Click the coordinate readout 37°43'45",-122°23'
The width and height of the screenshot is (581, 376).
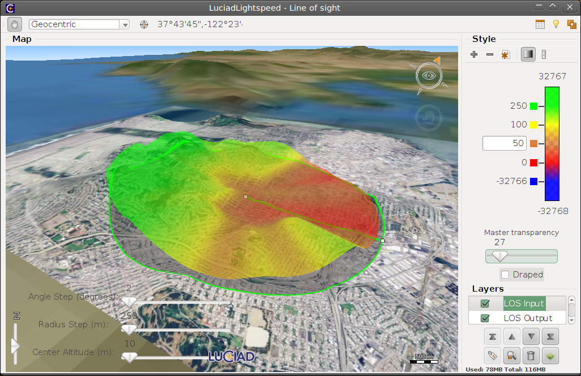[x=200, y=24]
